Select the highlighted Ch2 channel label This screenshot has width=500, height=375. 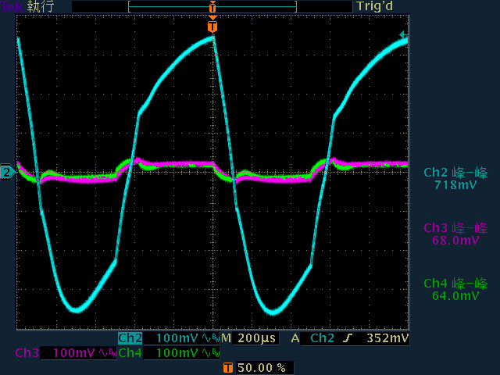click(130, 338)
